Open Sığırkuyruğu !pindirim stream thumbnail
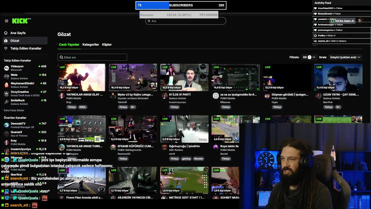Image resolution: width=371 pixels, height=209 pixels. click(184, 129)
